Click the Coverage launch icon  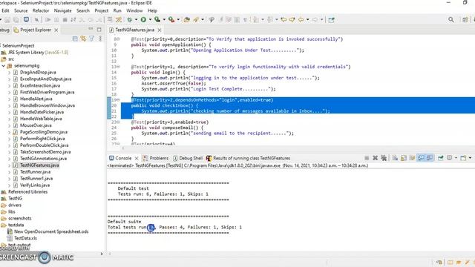(157, 20)
